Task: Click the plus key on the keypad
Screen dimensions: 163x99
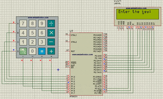Action: (x=51, y=51)
